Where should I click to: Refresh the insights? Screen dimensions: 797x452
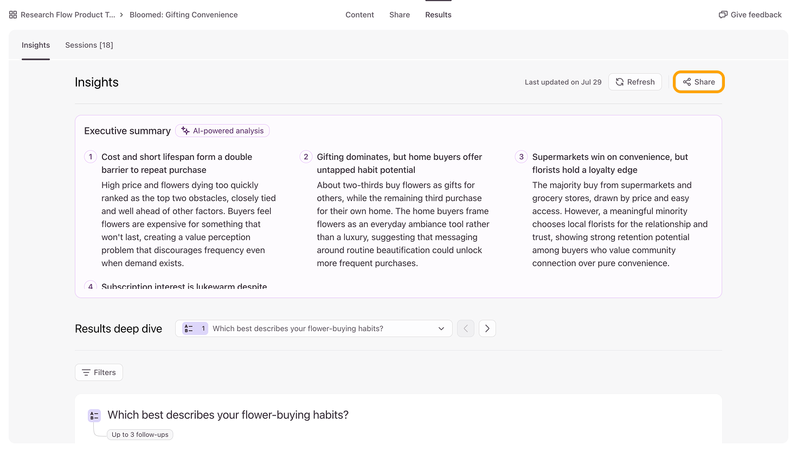pyautogui.click(x=635, y=82)
